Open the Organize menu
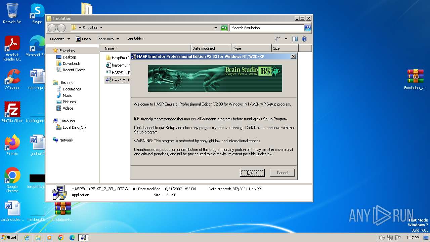This screenshot has height=242, width=430. tap(60, 39)
